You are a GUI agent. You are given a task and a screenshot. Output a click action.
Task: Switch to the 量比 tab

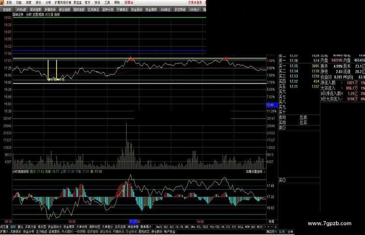pyautogui.click(x=20, y=227)
